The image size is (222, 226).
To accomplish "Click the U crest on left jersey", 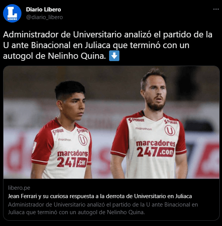I will [83, 140].
